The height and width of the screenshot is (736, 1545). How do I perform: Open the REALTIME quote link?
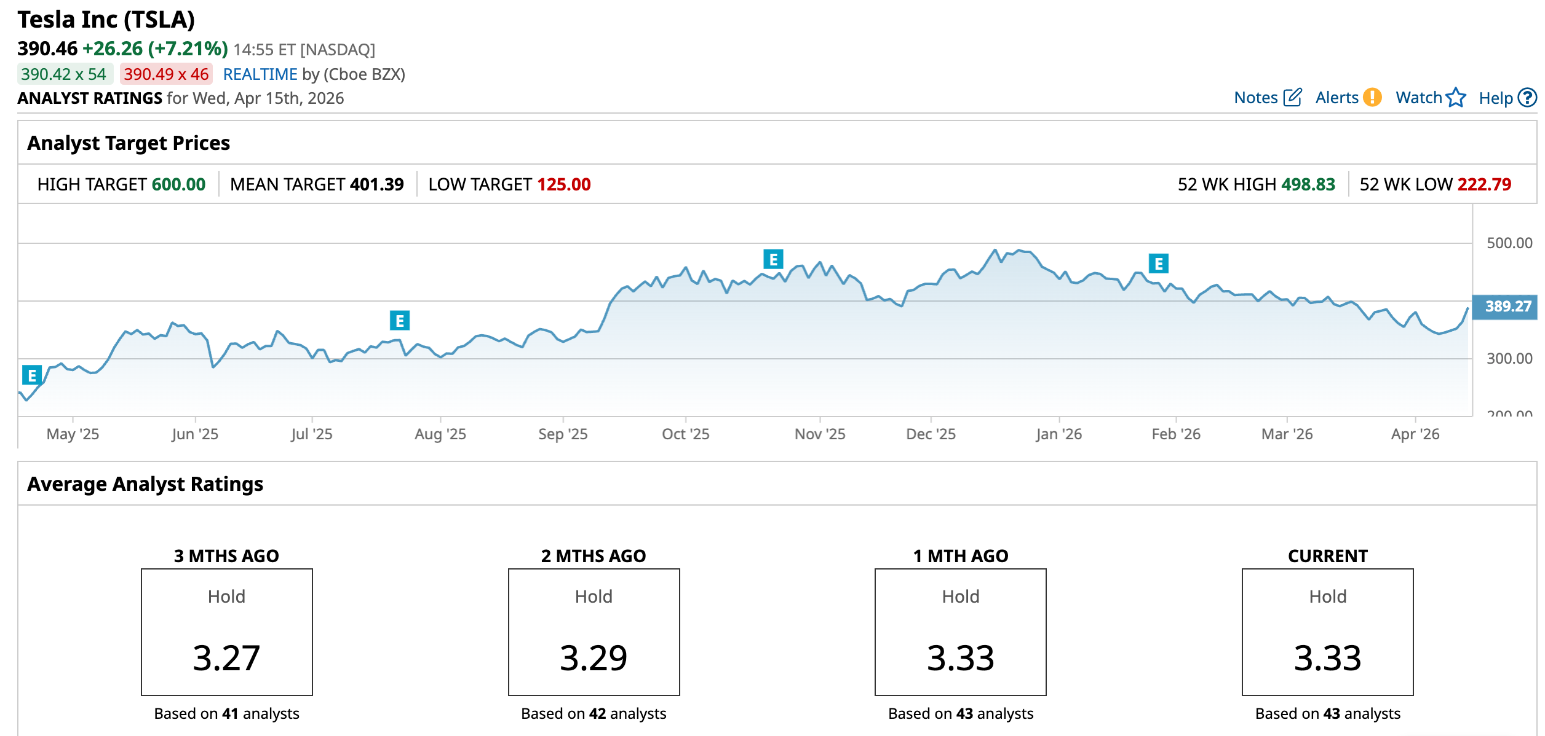pyautogui.click(x=260, y=74)
